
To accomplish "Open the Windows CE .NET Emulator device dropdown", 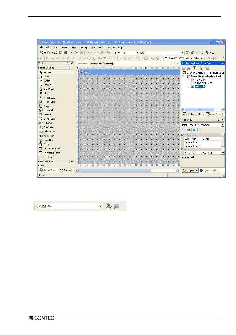I will point(205,58).
